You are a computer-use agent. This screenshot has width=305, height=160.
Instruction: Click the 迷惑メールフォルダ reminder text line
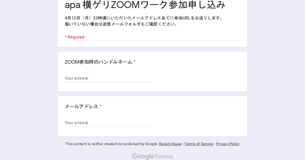121,24
